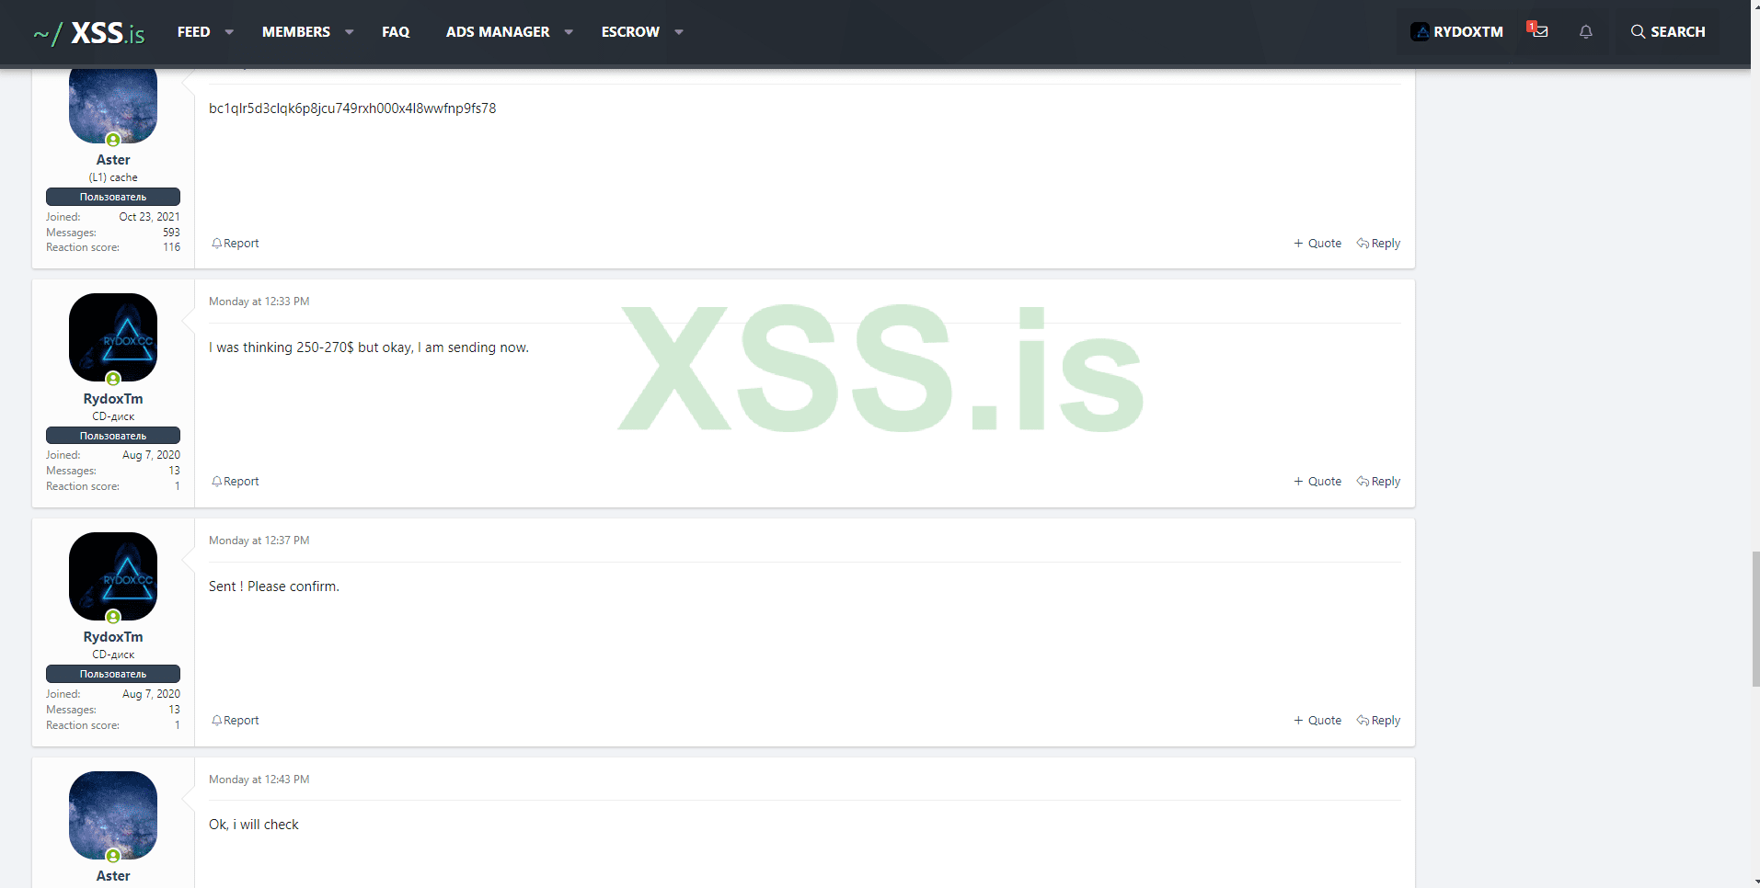Open RydoxTm's avatar on the 12:37 PM post
This screenshot has width=1760, height=888.
click(x=113, y=576)
